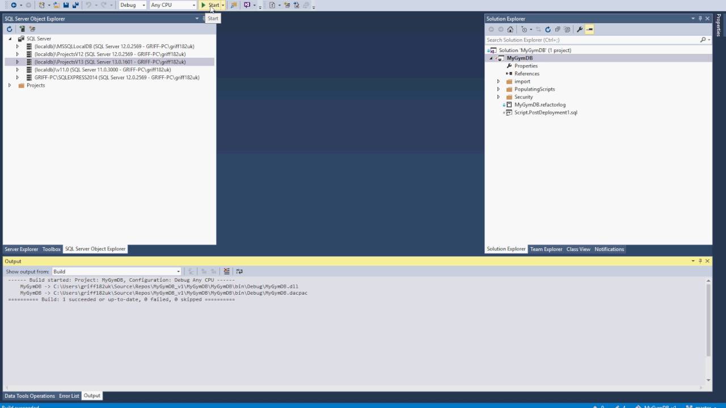Collapse the SQL Server root node
The image size is (726, 408).
(10, 39)
